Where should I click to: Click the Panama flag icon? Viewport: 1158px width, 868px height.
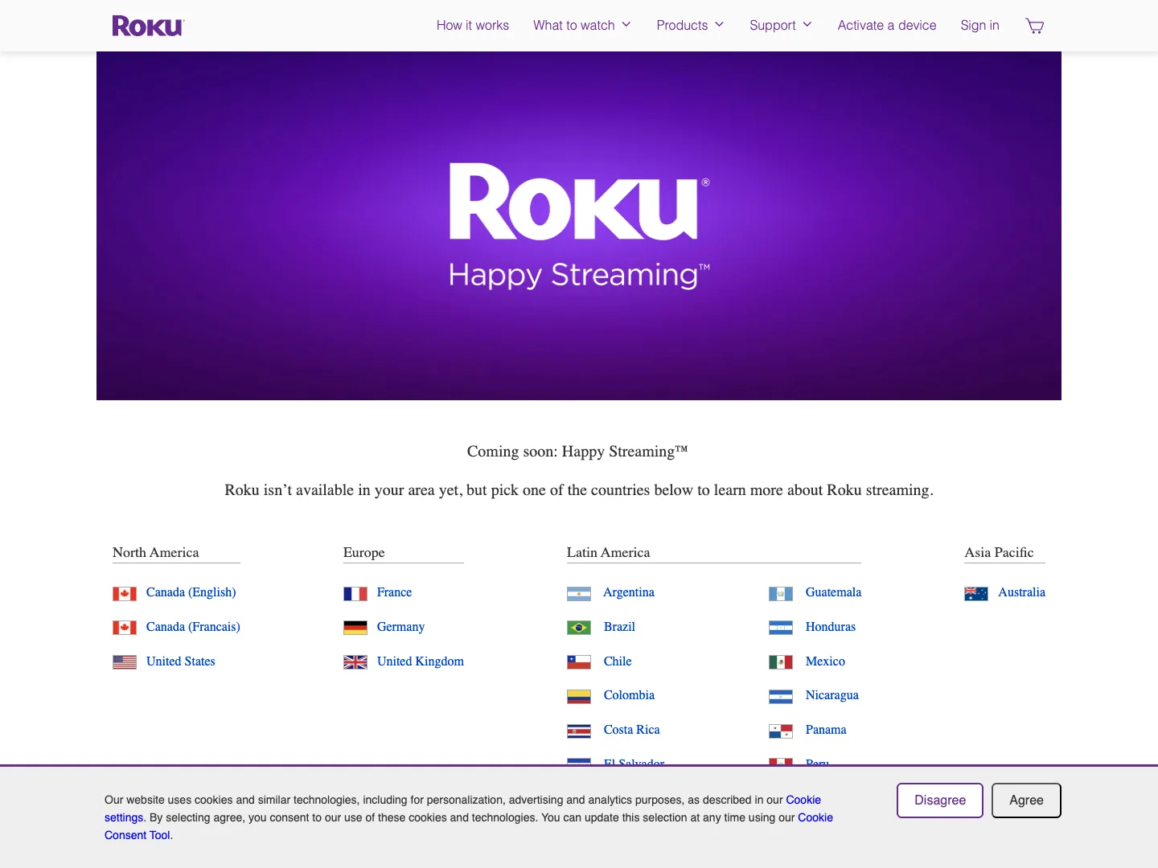tap(781, 731)
